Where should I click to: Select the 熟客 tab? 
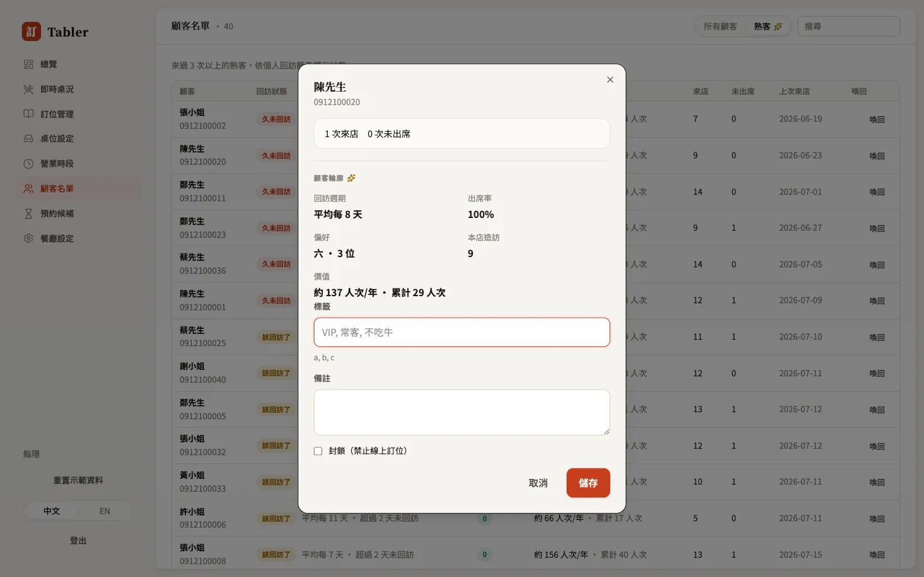pos(767,26)
